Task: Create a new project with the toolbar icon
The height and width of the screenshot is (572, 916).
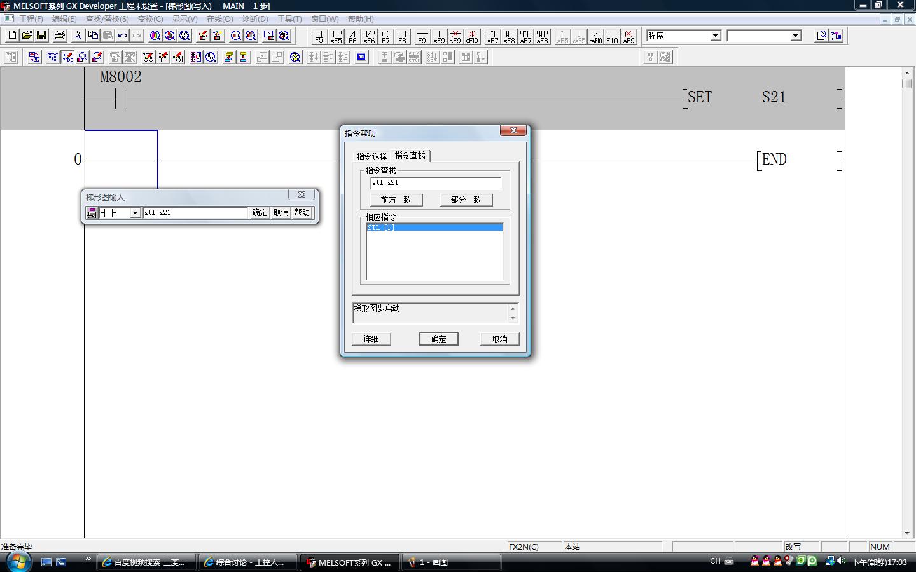Action: tap(12, 36)
